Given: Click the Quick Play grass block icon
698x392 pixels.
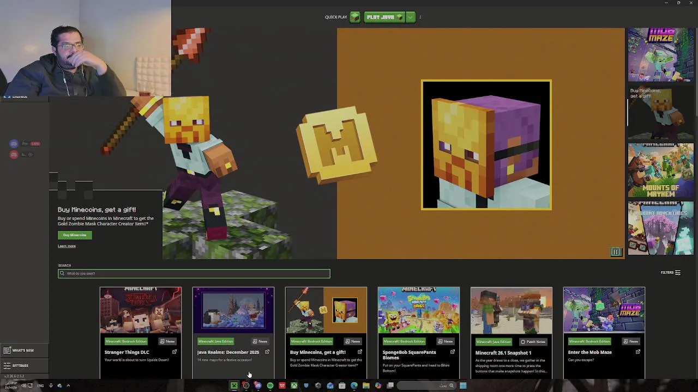Looking at the screenshot, I should tap(354, 17).
